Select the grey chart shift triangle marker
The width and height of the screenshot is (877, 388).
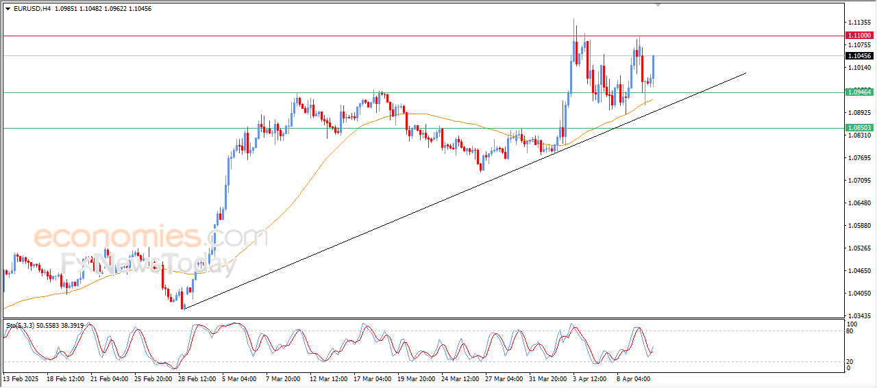[658, 5]
